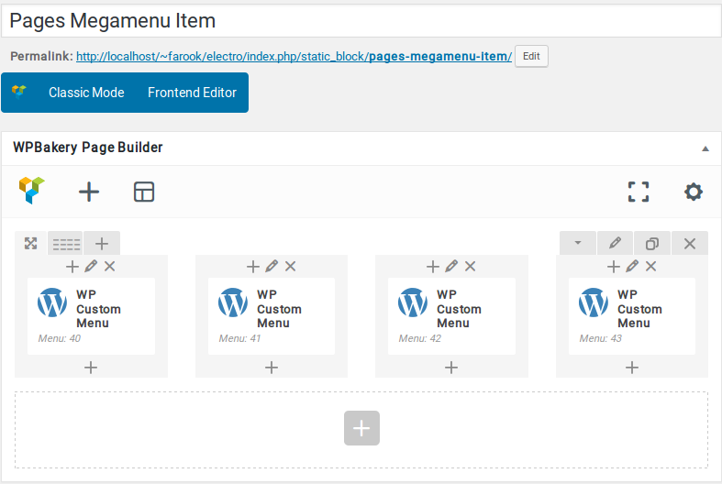722x484 pixels.
Task: Delete the row with X icon
Action: [x=690, y=243]
